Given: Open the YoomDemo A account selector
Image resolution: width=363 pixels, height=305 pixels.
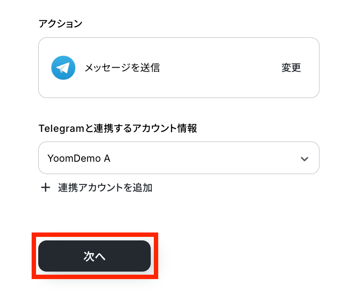Looking at the screenshot, I should [x=178, y=158].
